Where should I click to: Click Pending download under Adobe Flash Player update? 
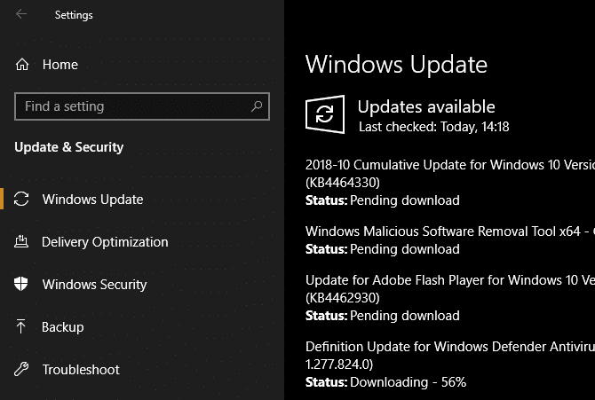(x=404, y=316)
